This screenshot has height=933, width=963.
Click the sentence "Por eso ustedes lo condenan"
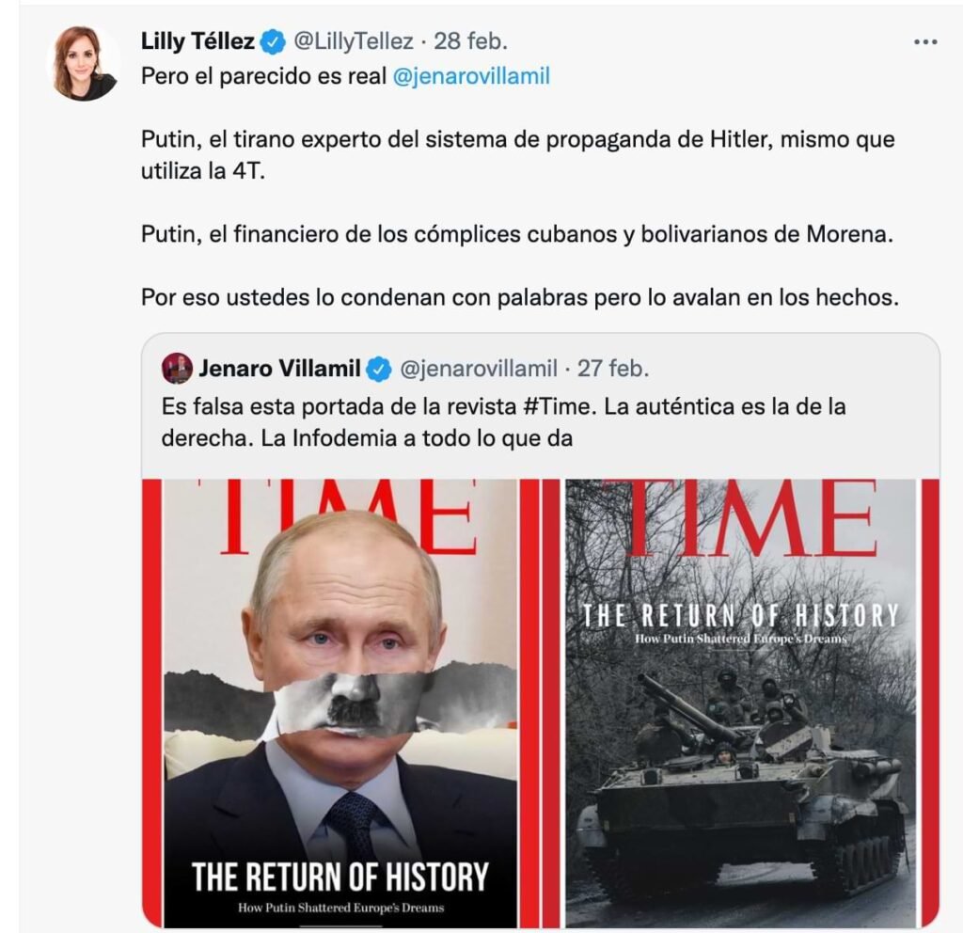click(x=520, y=297)
